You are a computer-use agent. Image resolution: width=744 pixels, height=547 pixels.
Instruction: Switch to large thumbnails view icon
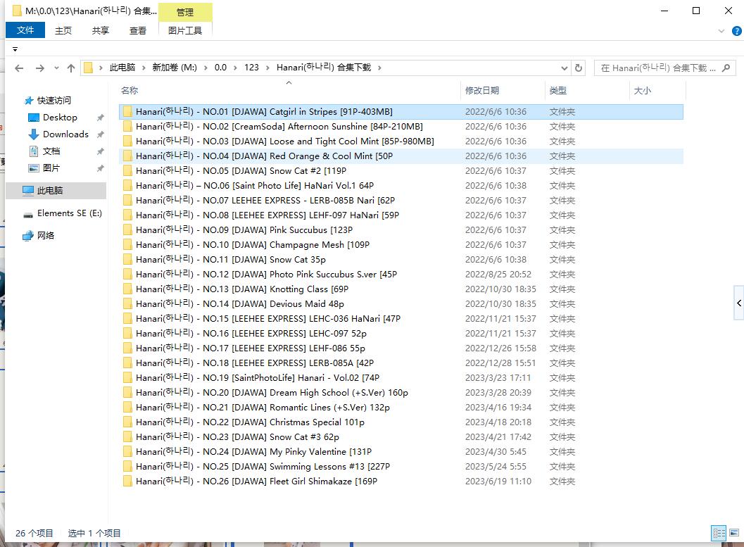735,533
